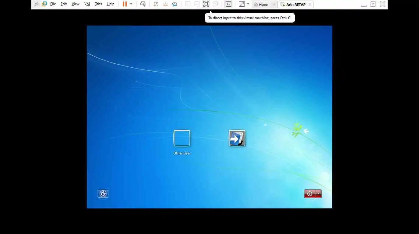Open the Edit menu
The width and height of the screenshot is (419, 234).
(x=64, y=4)
